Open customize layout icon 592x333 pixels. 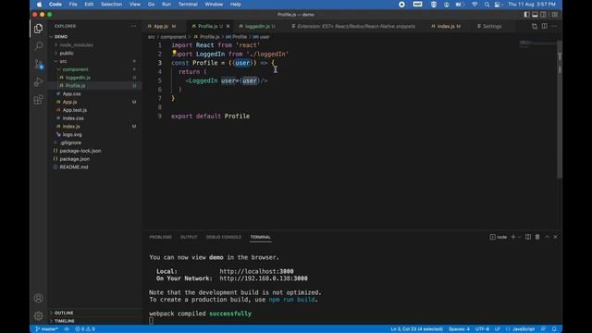click(555, 15)
